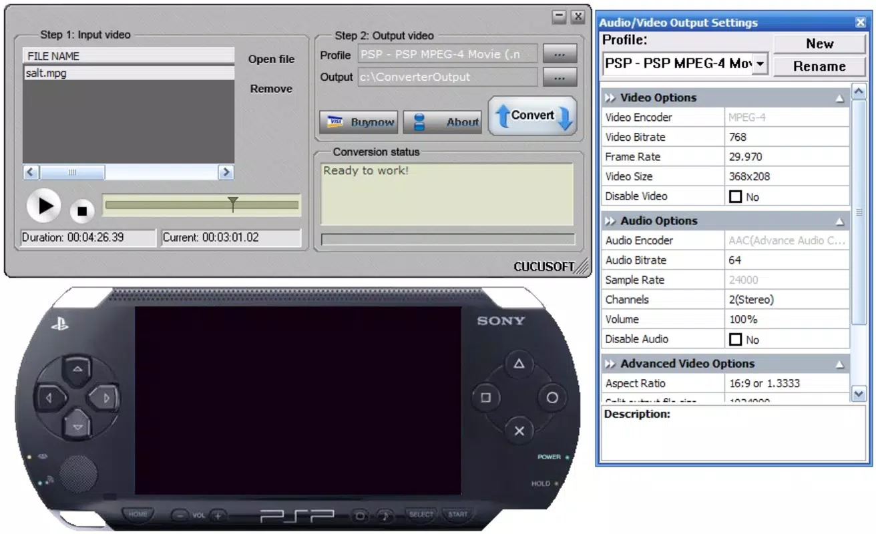The height and width of the screenshot is (534, 876).
Task: Browse output folder with ellipsis button
Action: point(560,77)
